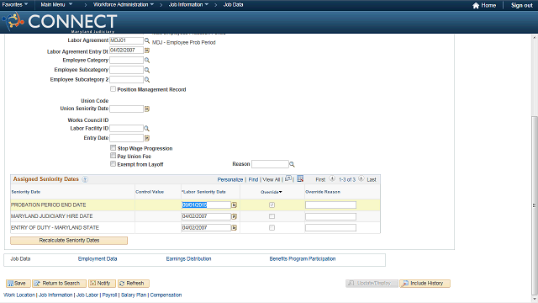Click the Assigned Seniority Dates help icon

tap(85, 179)
